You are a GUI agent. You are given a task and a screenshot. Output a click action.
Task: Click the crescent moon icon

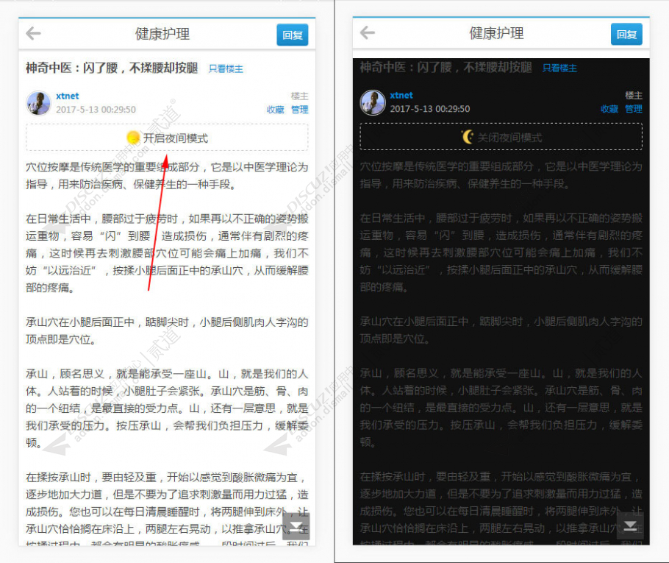[x=468, y=137]
